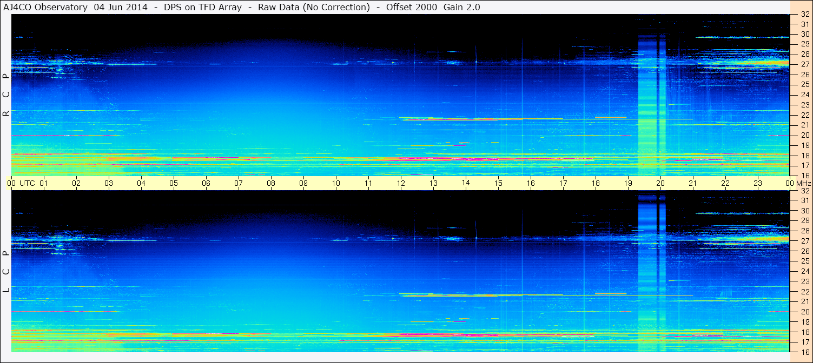The image size is (813, 363).
Task: Click the 22 MHz tick of RCP panel
Action: coord(805,115)
